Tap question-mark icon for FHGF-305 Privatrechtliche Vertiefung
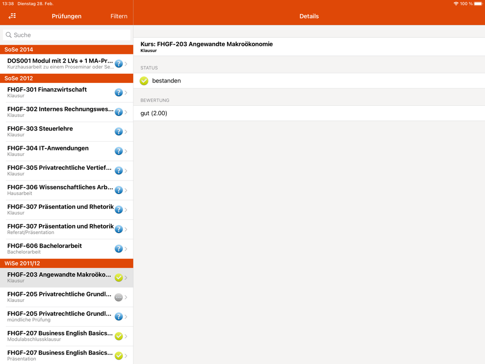This screenshot has height=364, width=485. coord(119,170)
